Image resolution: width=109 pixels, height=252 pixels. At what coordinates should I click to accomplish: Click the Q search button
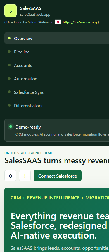10,176
